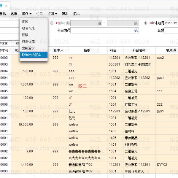The image size is (178, 178).
Task: Click the account code 1405 cell
Action: [x=115, y=138]
